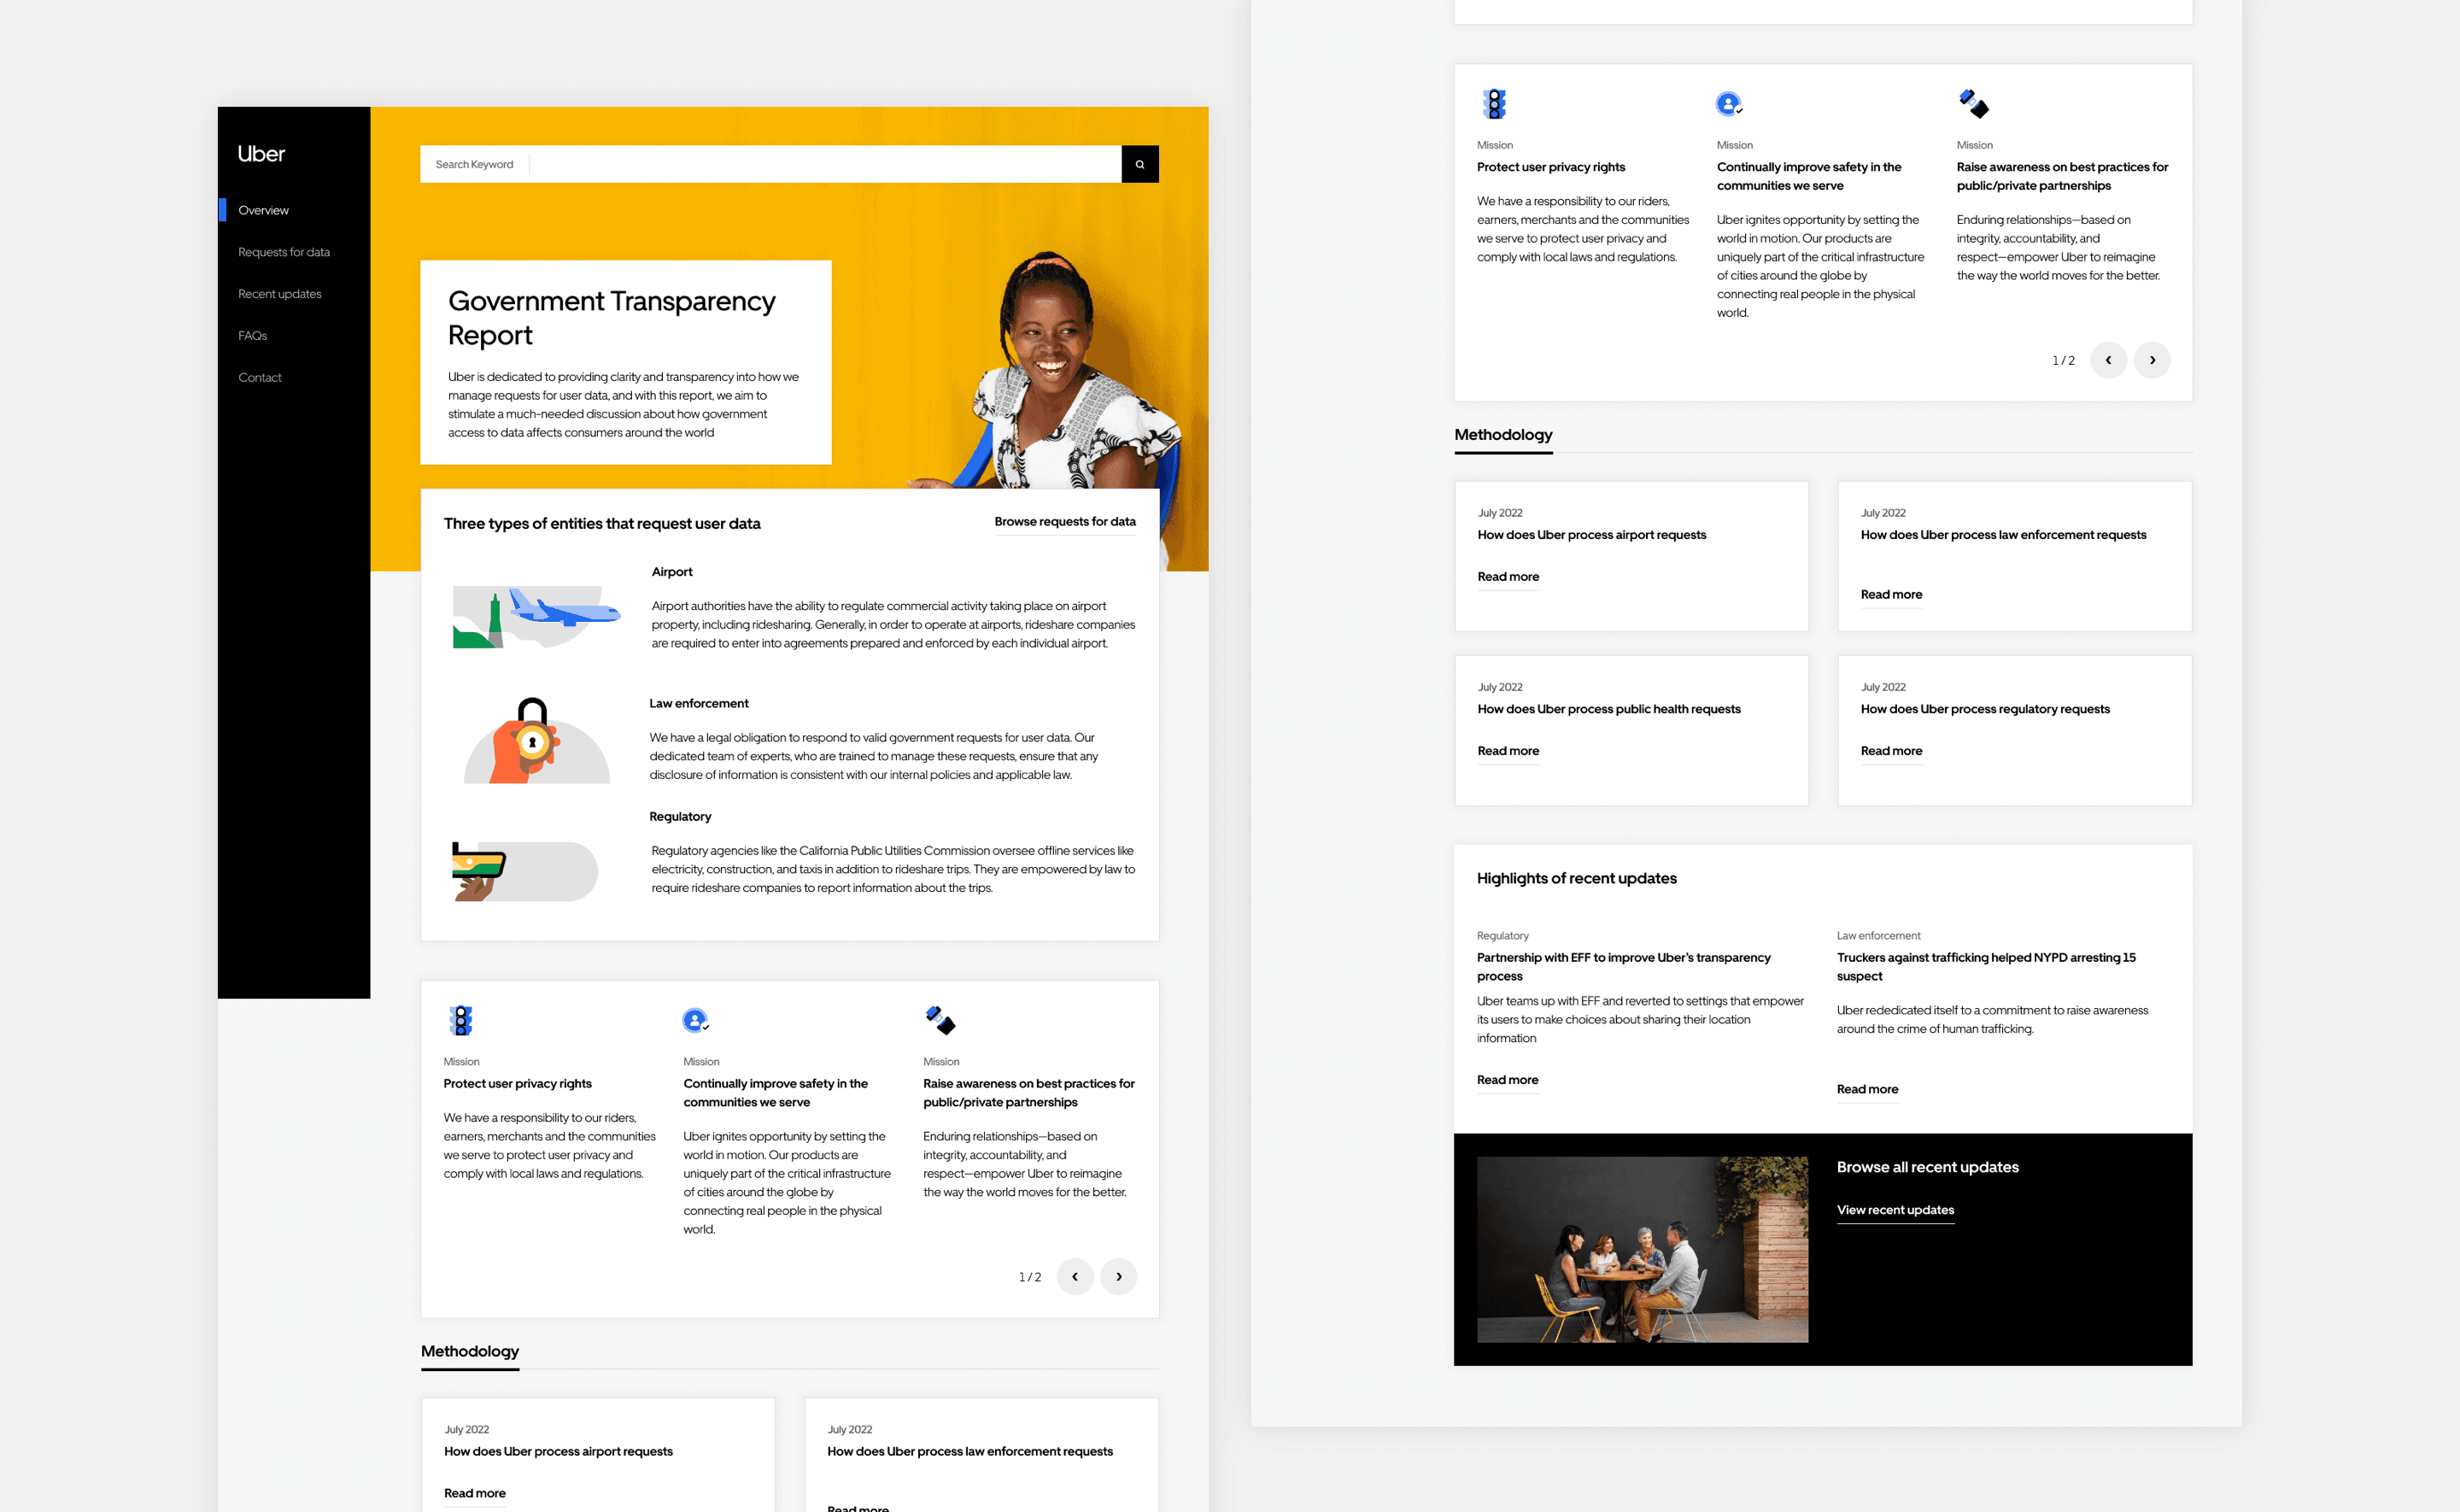This screenshot has height=1512, width=2460.
Task: Click the group dining photo thumbnail
Action: pos(1642,1249)
